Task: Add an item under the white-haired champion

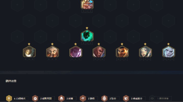Action: [169, 59]
